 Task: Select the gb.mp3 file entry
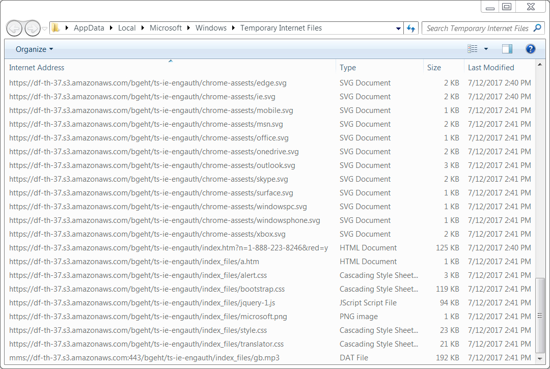tap(270, 358)
